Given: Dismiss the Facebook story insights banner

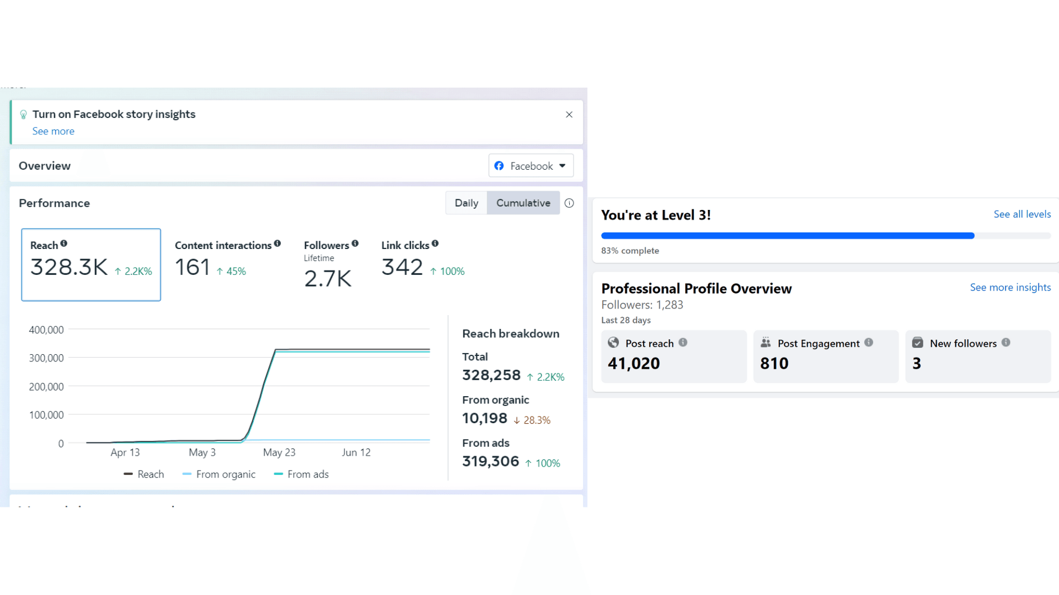Looking at the screenshot, I should 569,115.
